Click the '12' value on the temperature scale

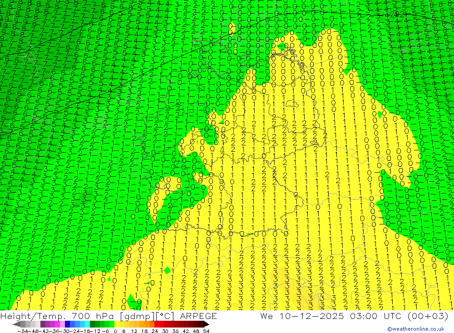coord(134,331)
